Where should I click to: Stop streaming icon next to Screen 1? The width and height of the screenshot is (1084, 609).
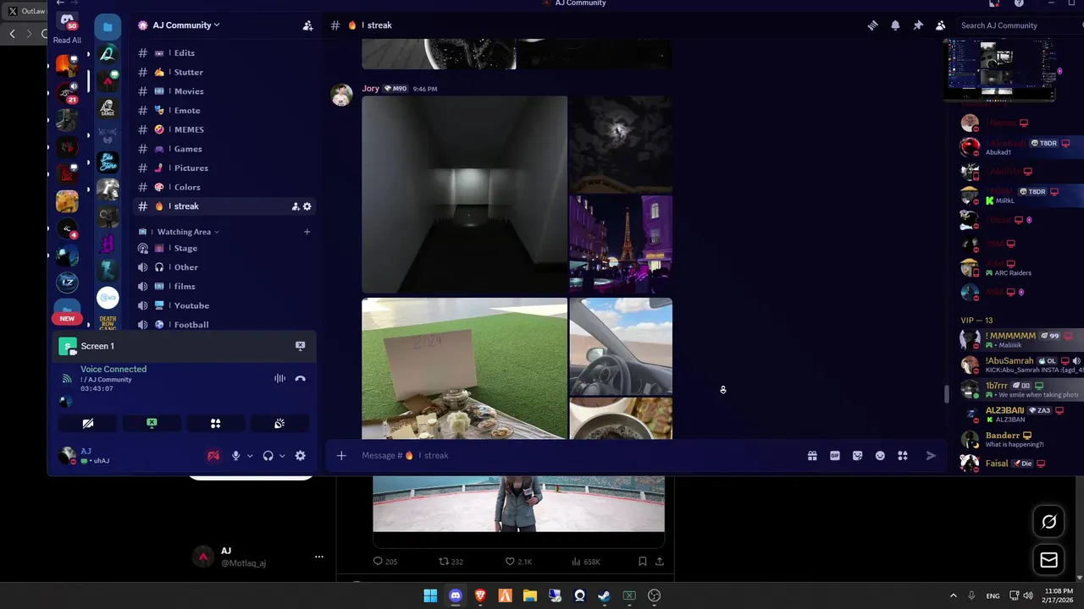point(300,346)
